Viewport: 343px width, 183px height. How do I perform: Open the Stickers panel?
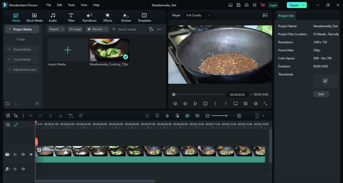pyautogui.click(x=126, y=18)
